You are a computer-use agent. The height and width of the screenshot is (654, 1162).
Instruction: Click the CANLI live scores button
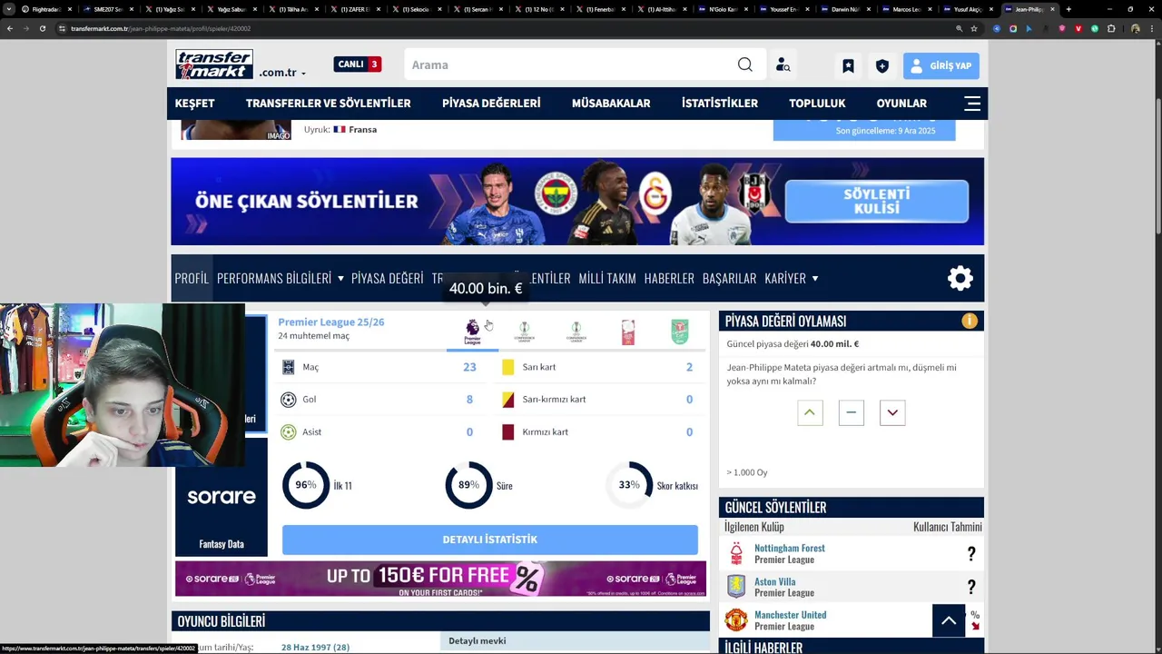358,64
